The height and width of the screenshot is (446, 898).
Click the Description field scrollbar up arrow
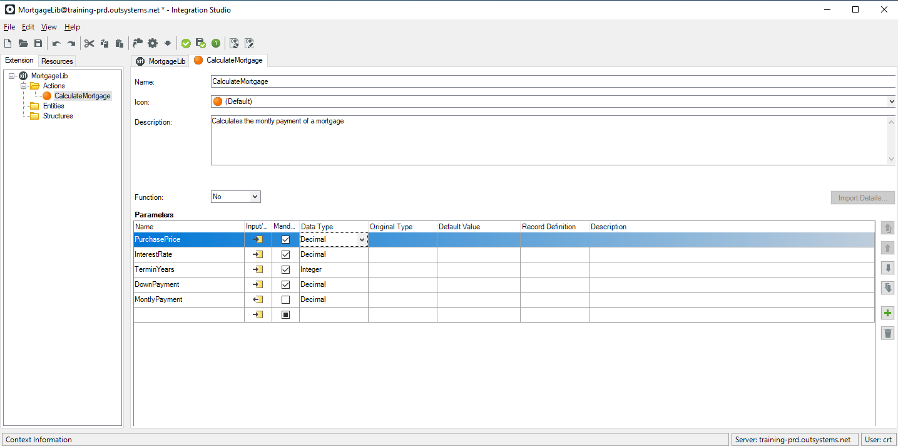891,120
